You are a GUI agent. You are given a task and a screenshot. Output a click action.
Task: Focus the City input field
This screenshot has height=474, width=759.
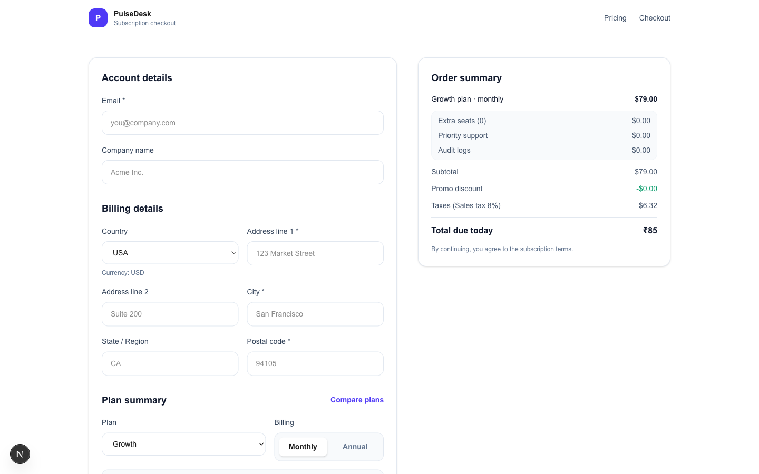click(315, 314)
